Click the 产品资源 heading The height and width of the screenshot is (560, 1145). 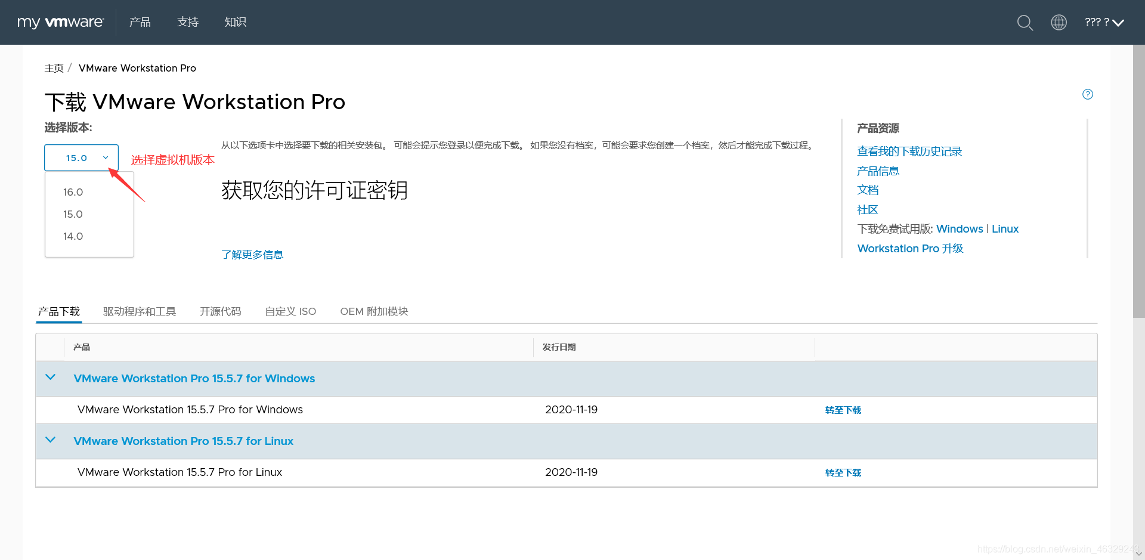[x=878, y=128]
